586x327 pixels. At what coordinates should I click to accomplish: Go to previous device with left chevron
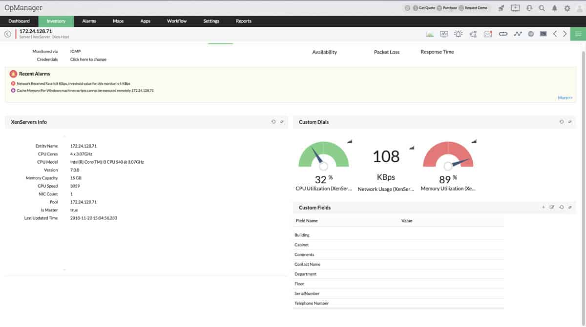[x=555, y=34]
